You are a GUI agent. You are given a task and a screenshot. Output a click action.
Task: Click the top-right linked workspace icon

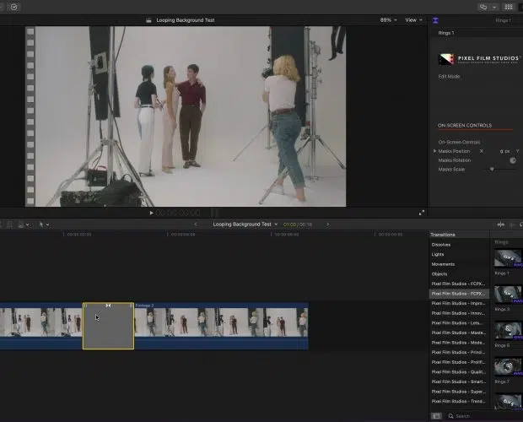coord(483,7)
